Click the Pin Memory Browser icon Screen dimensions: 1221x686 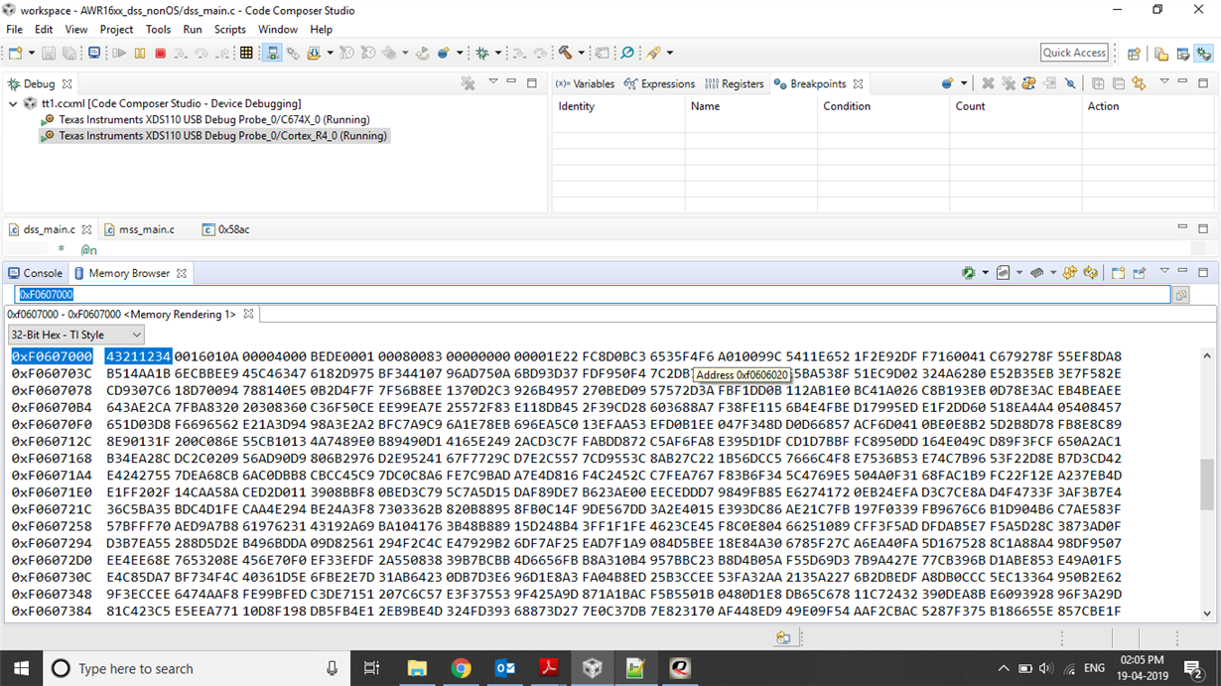pos(1140,272)
